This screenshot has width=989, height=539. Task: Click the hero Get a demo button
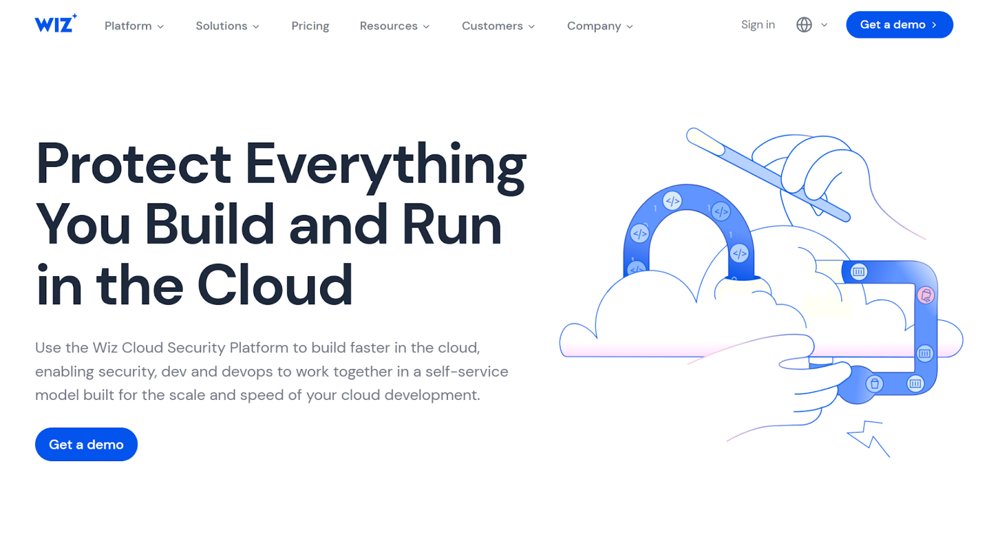[x=86, y=444]
